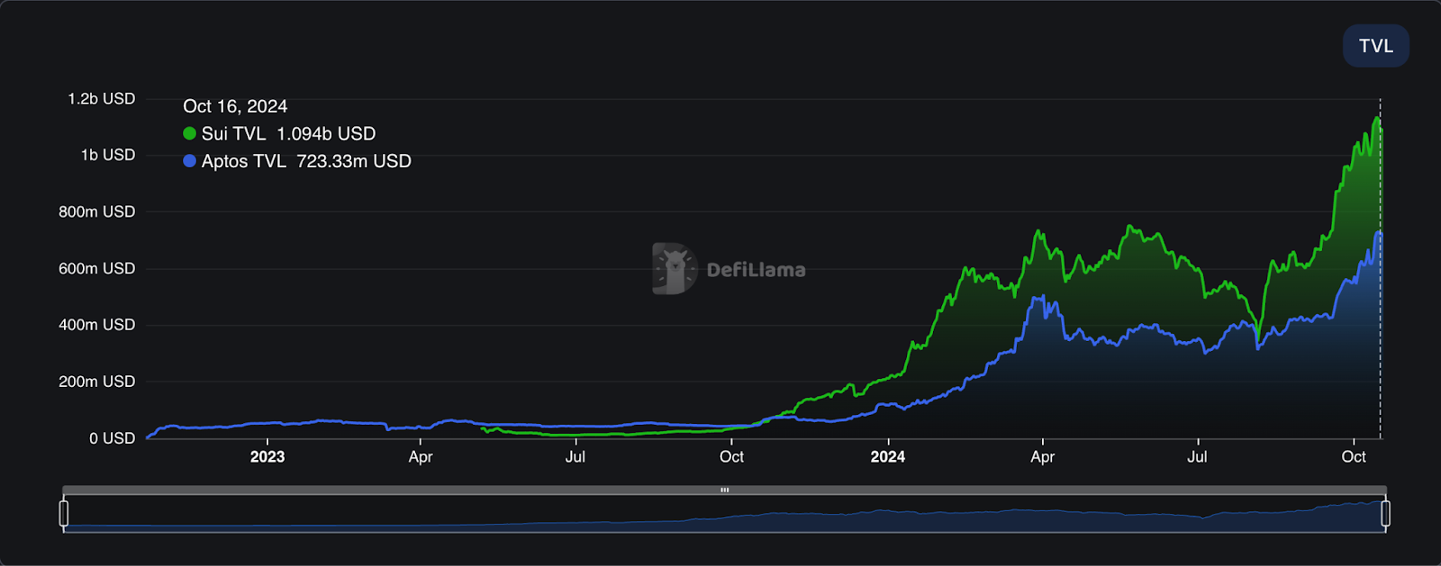
Task: Click the "Apr" label after 2024
Action: [x=1043, y=457]
